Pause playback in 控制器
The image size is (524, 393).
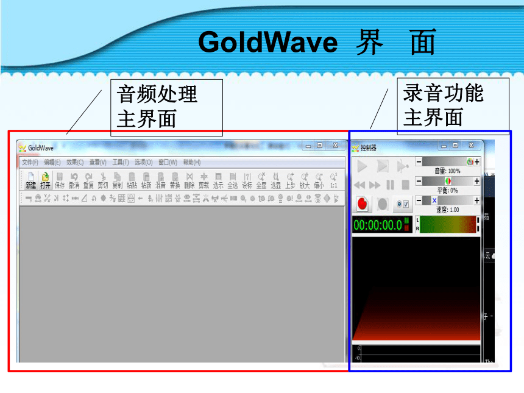pyautogui.click(x=390, y=185)
